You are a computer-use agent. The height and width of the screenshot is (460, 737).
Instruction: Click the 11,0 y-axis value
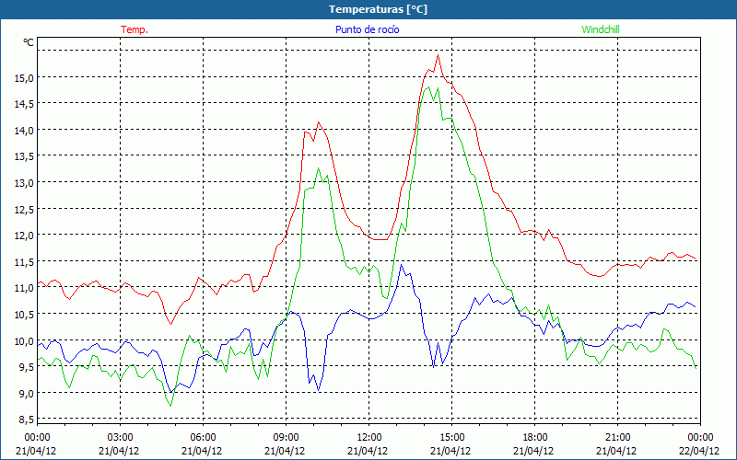(x=24, y=288)
